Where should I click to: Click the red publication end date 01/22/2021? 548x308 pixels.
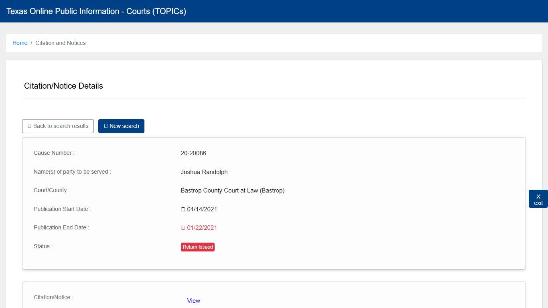tap(202, 228)
